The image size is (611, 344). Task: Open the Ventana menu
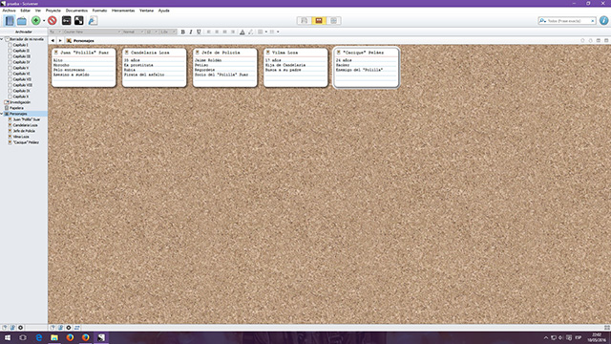(146, 11)
